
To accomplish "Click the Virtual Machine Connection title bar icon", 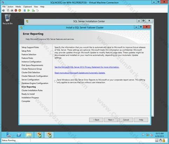I will coord(3,2).
